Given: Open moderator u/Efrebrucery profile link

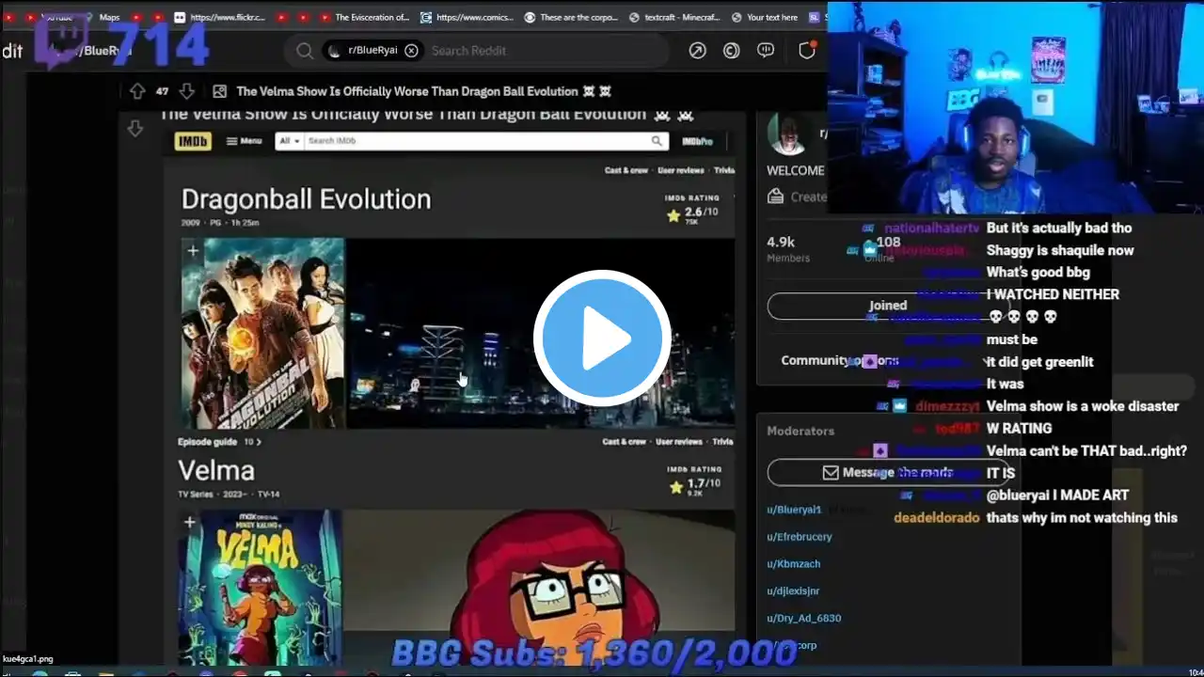Looking at the screenshot, I should tap(799, 537).
